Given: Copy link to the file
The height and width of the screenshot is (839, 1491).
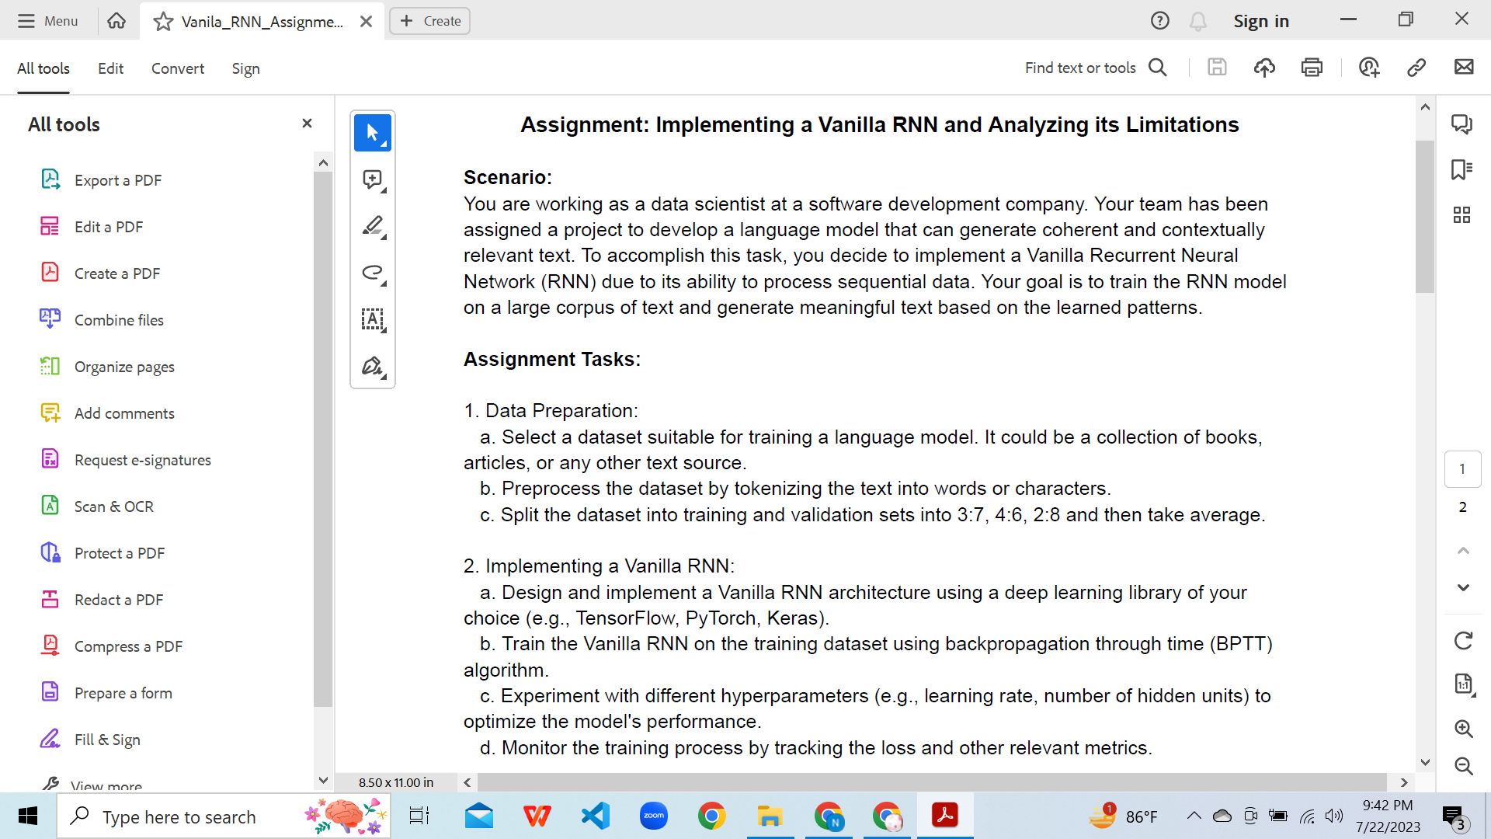Looking at the screenshot, I should click(1416, 68).
